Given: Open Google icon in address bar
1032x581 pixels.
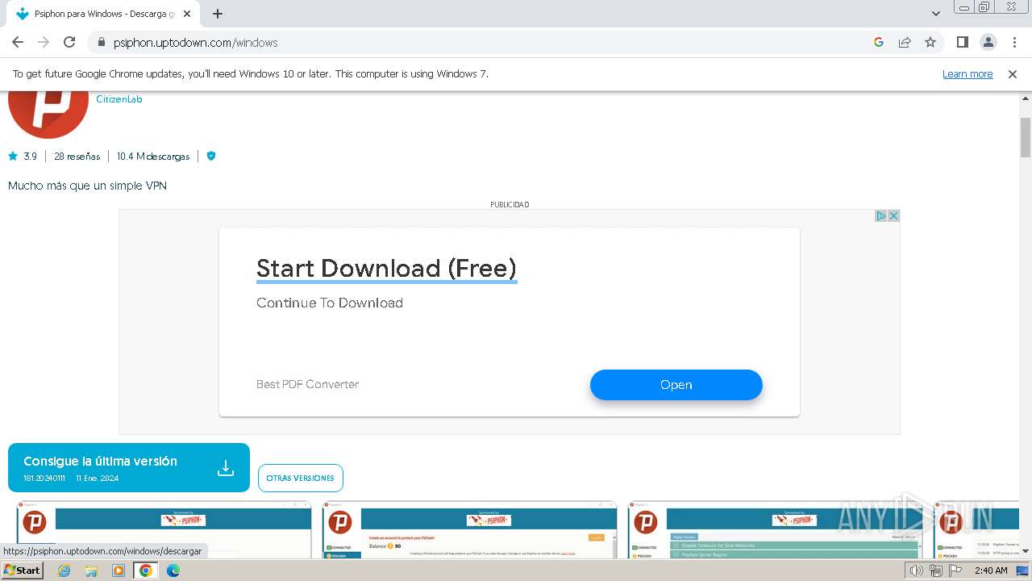Looking at the screenshot, I should pos(879,42).
